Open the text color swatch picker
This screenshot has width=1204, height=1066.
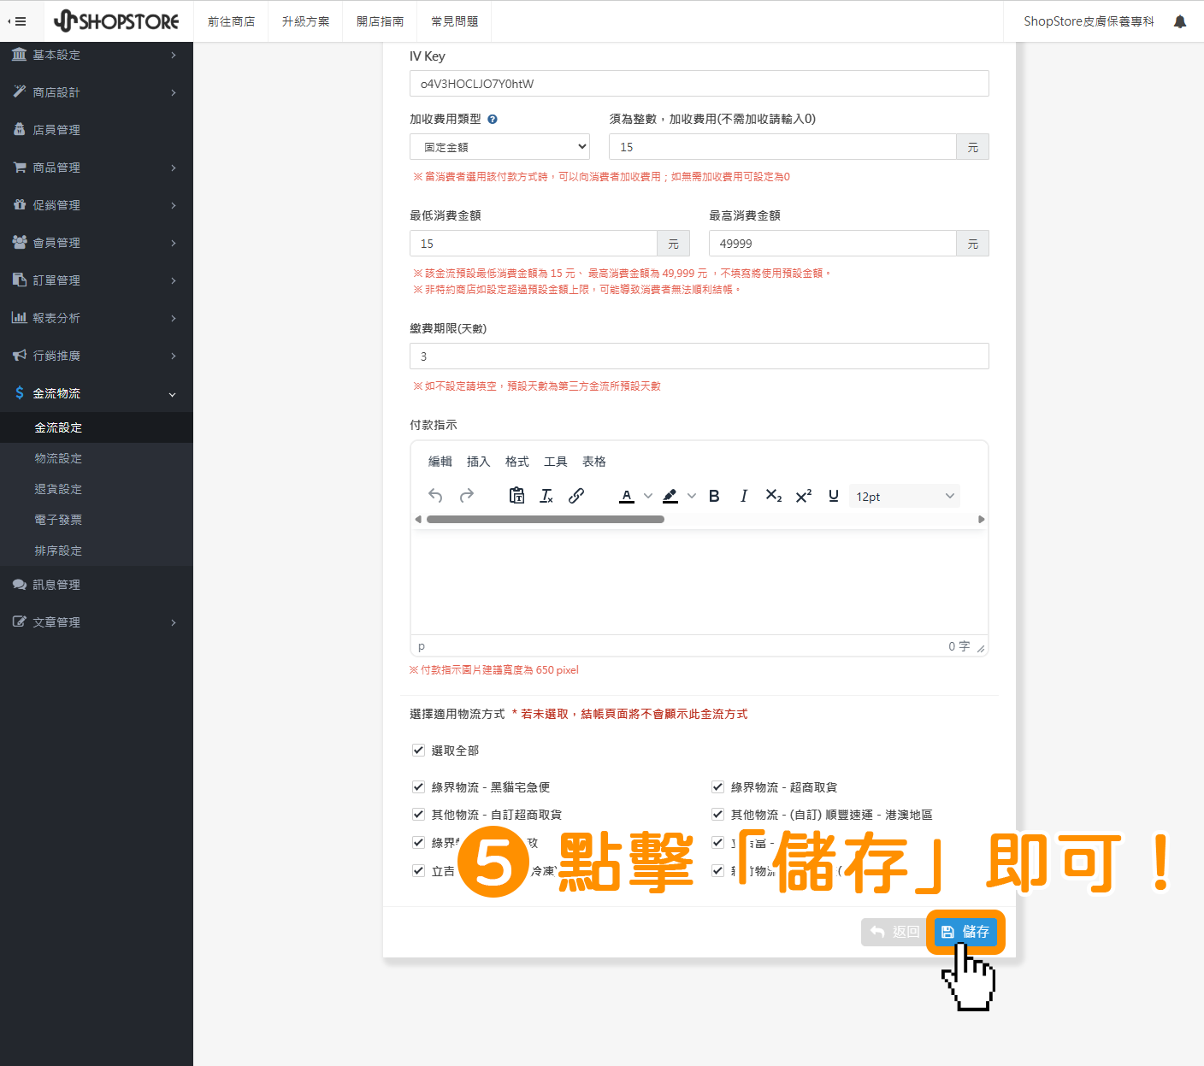(x=647, y=496)
